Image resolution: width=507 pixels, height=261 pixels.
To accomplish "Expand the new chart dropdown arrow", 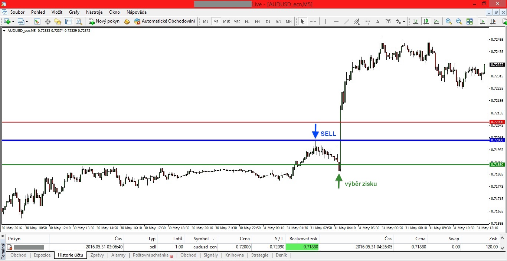I will [x=13, y=21].
